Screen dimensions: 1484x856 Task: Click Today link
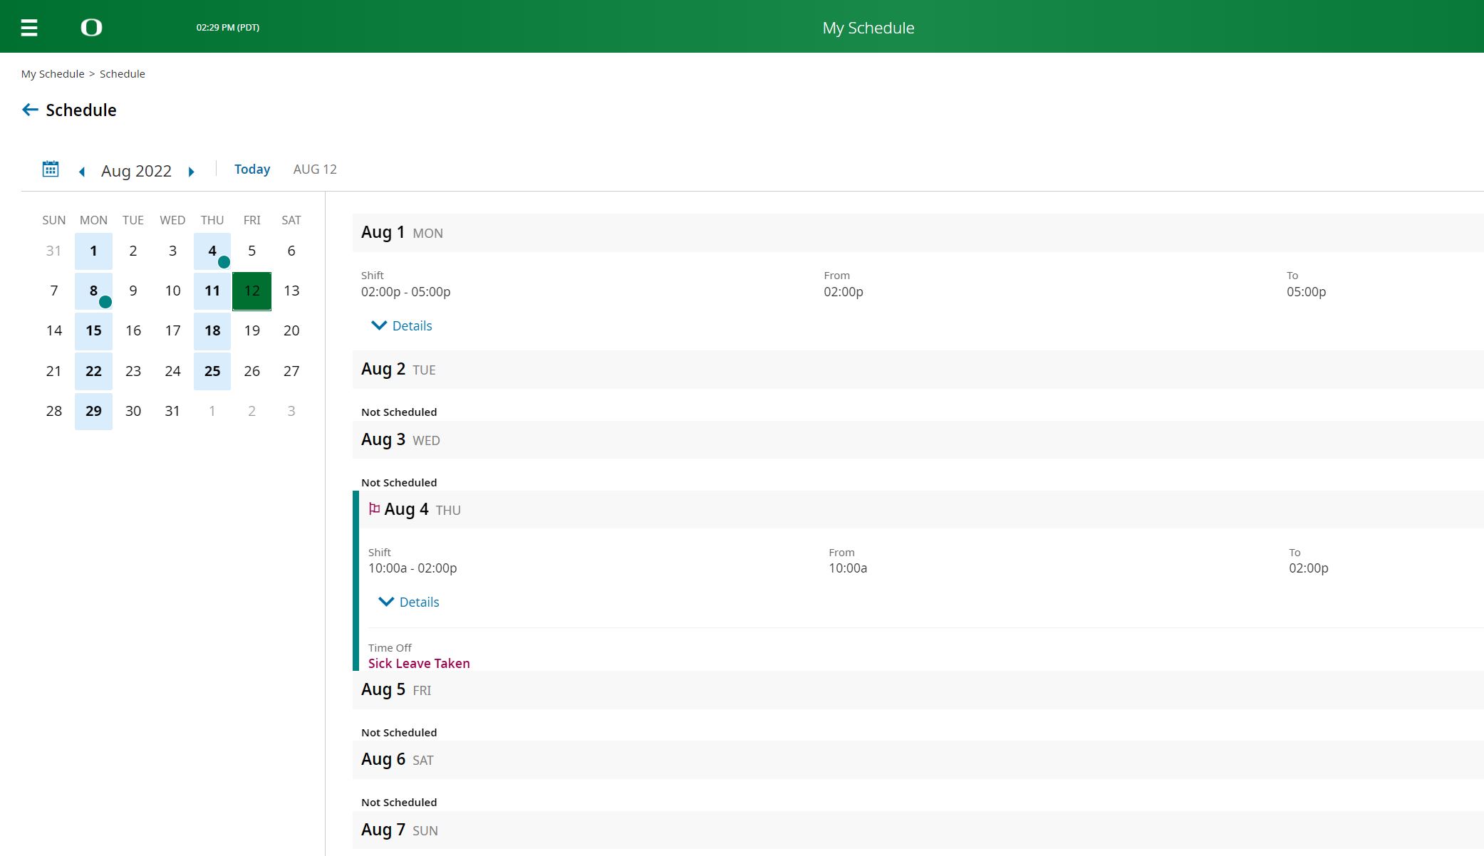(x=252, y=169)
